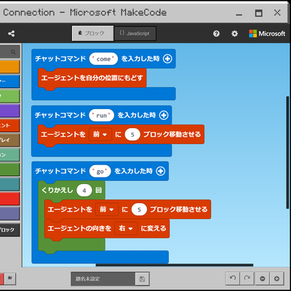Select the チャットコマンド "go" event block header
The width and height of the screenshot is (291, 291).
coord(60,171)
